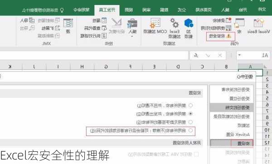Open the XML 源 (Source) pane icon
This screenshot has height=164, width=272.
tap(68, 23)
